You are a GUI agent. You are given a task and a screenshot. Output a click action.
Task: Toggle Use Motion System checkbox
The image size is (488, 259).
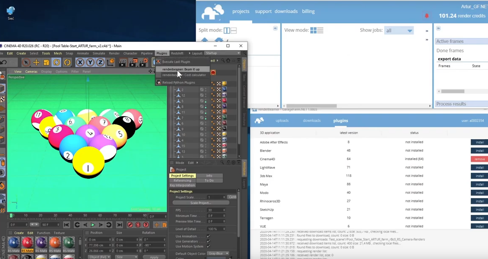pyautogui.click(x=208, y=246)
